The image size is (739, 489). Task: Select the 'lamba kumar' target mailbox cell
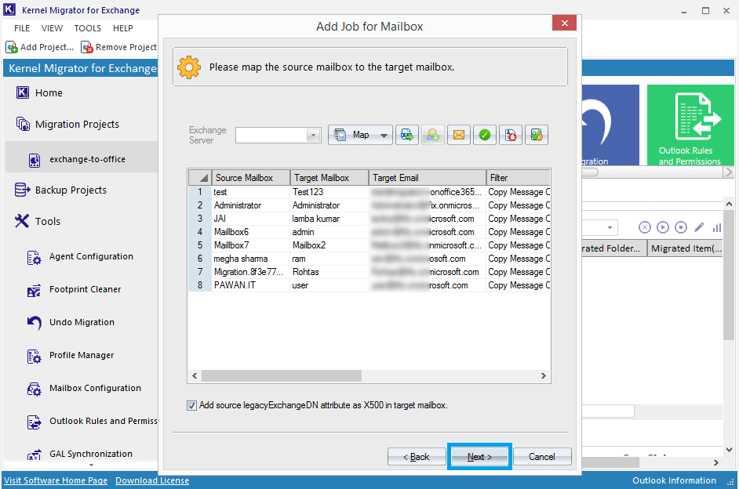pyautogui.click(x=329, y=219)
